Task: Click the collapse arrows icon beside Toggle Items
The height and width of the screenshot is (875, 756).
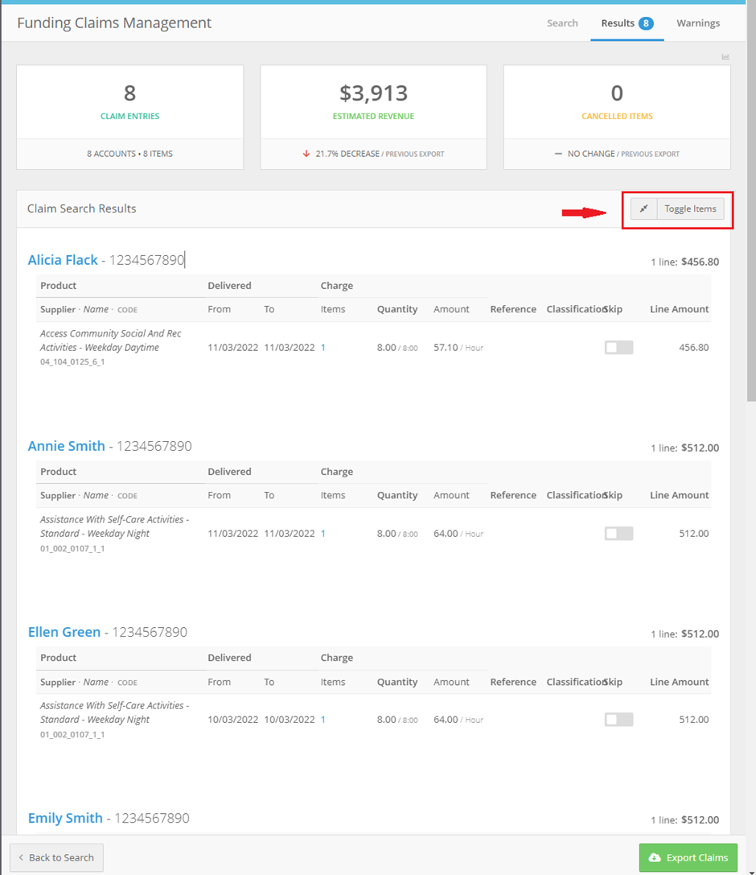Action: (644, 208)
